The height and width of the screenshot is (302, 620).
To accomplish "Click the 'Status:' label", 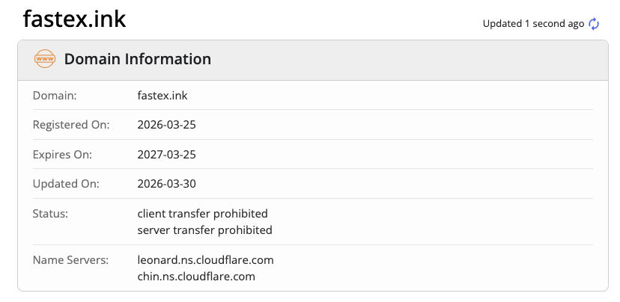I will tap(50, 214).
